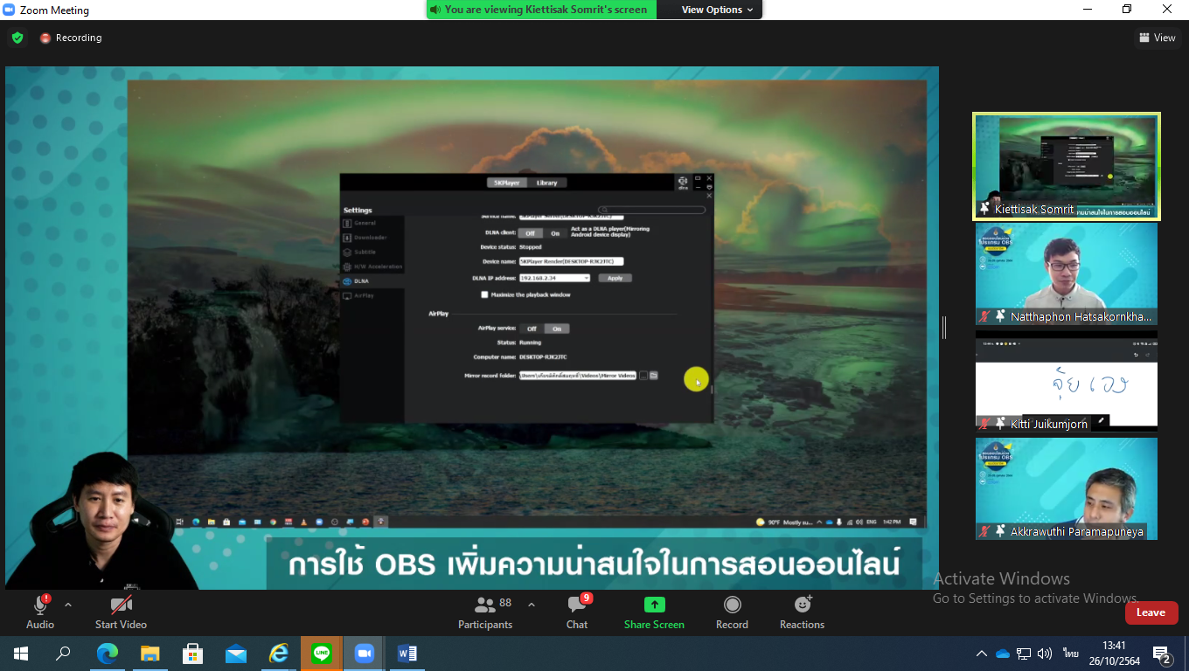Open the LINE app from the taskbar
Viewport: 1189px width, 671px height.
coord(322,654)
